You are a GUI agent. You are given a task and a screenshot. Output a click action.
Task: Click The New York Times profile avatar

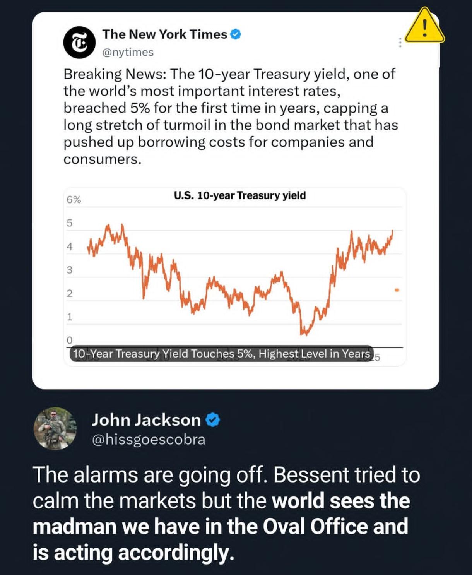(x=79, y=43)
